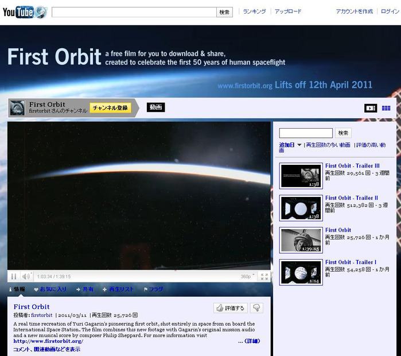Click the 1:03:34 / 1:39:15 time display
This screenshot has height=356, width=401.
point(54,276)
